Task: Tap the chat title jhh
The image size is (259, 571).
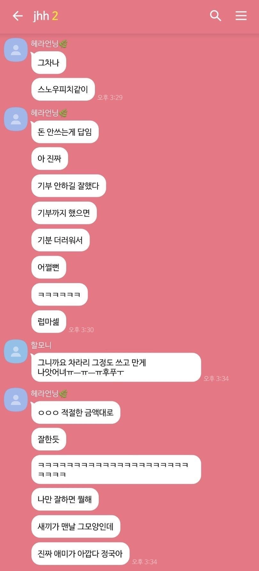Action: [x=41, y=16]
